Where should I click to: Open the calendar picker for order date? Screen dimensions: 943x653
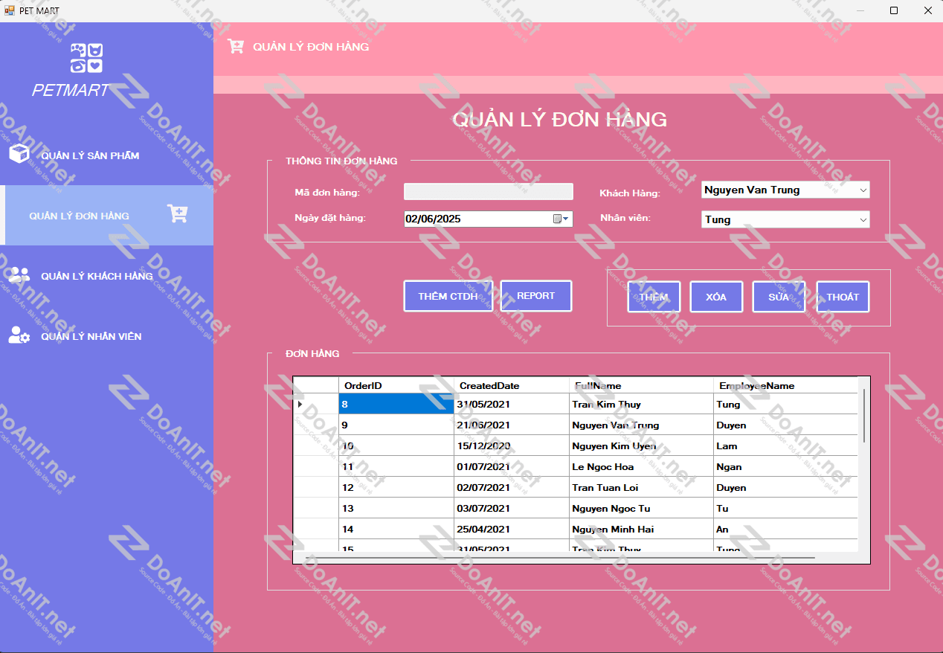[x=561, y=219]
